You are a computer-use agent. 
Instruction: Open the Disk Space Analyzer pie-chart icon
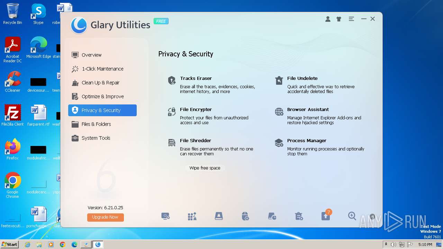click(272, 216)
